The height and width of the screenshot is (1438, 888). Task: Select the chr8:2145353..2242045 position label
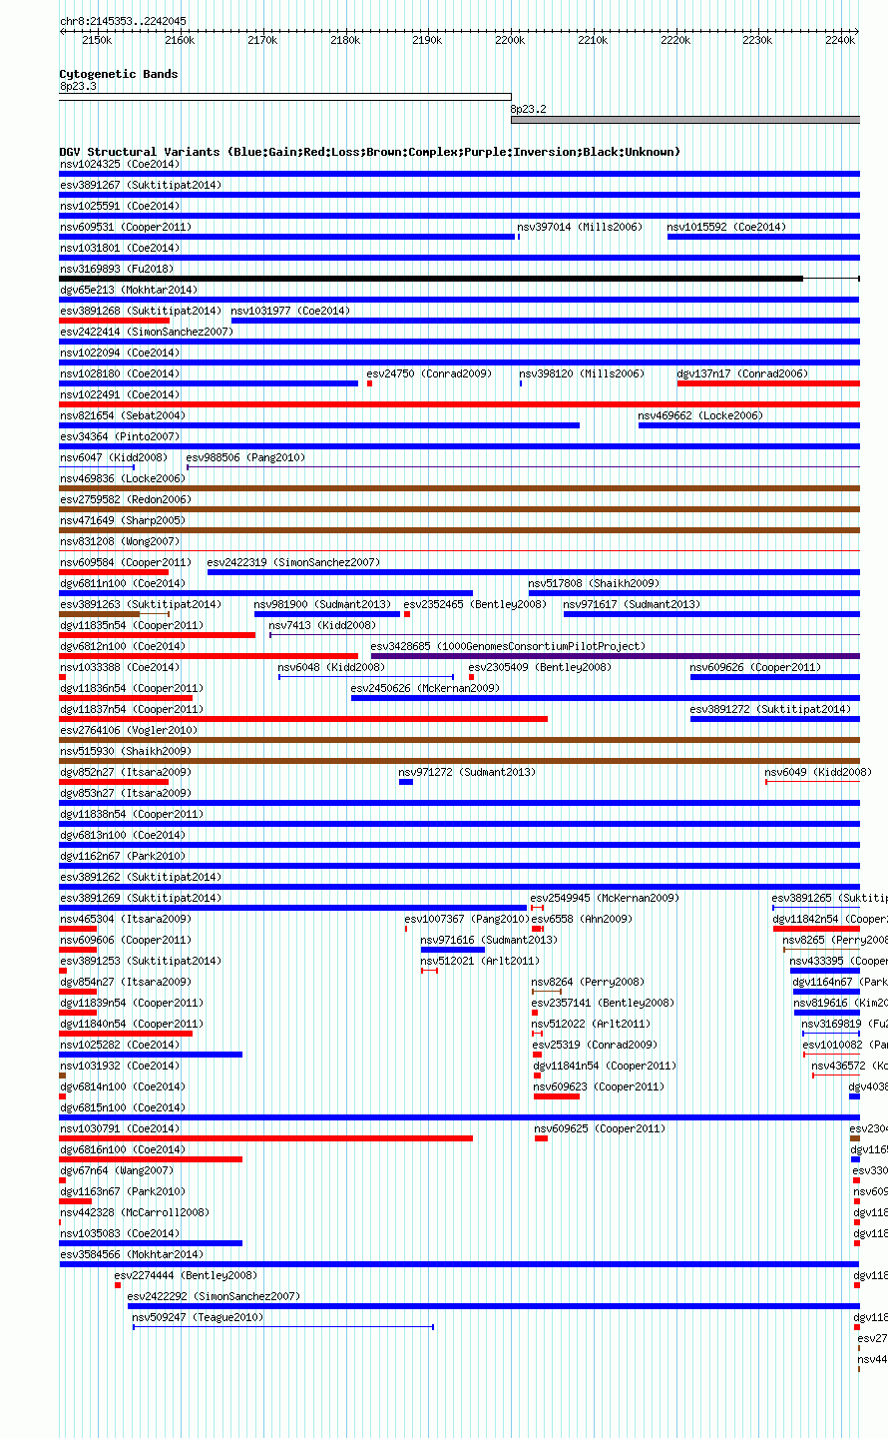[123, 21]
